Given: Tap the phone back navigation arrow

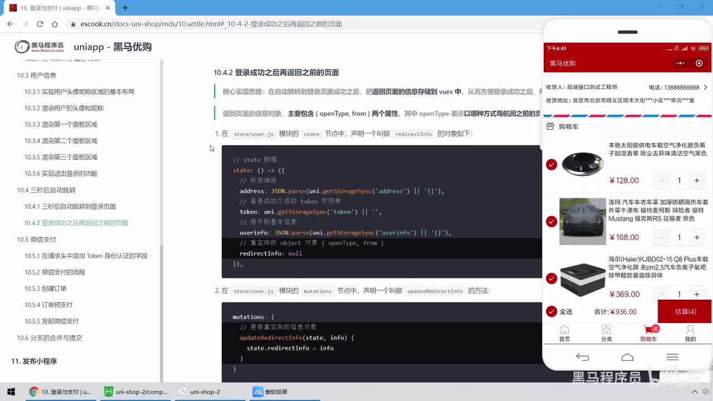Looking at the screenshot, I should pyautogui.click(x=582, y=357).
